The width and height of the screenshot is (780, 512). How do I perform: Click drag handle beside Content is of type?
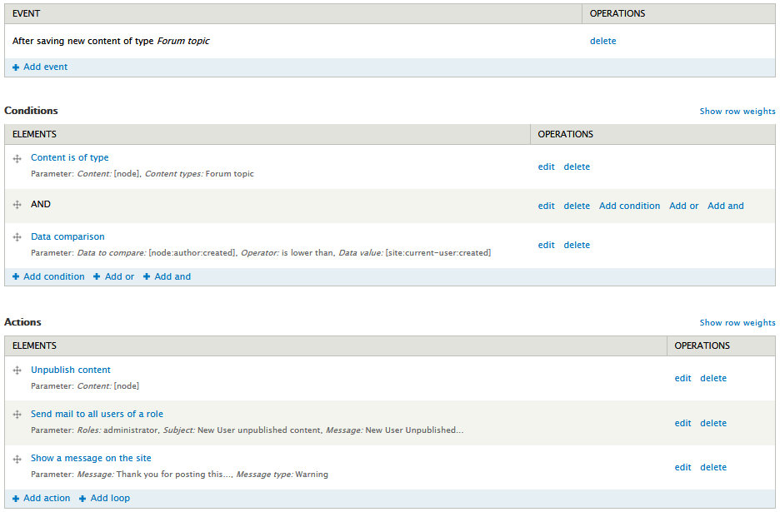[x=17, y=158]
